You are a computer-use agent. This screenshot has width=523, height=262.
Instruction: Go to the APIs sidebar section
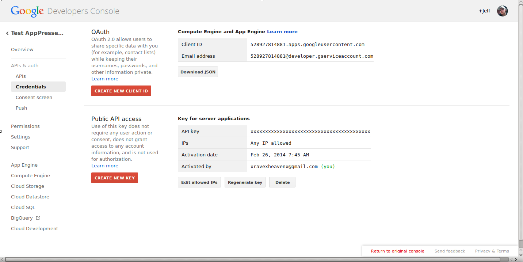pos(21,76)
